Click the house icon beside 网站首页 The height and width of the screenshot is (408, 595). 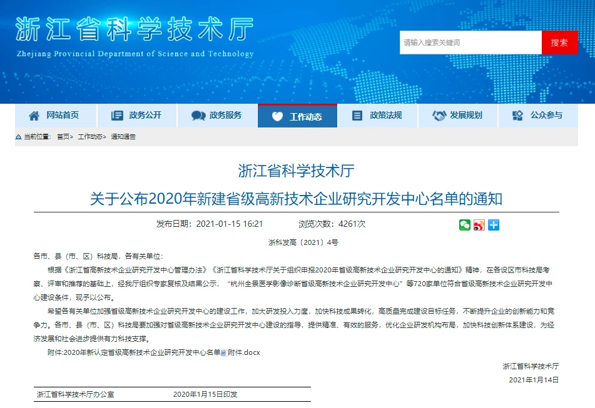[34, 116]
